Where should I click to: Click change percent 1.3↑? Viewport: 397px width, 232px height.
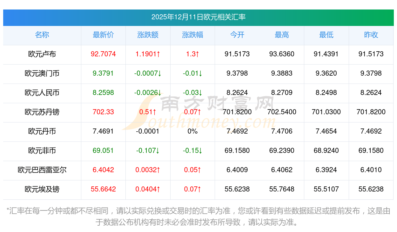(x=192, y=54)
